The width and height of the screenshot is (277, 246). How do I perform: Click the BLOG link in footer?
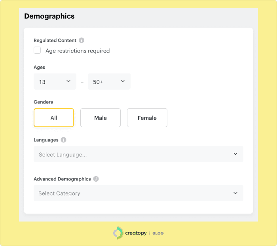click(x=158, y=233)
